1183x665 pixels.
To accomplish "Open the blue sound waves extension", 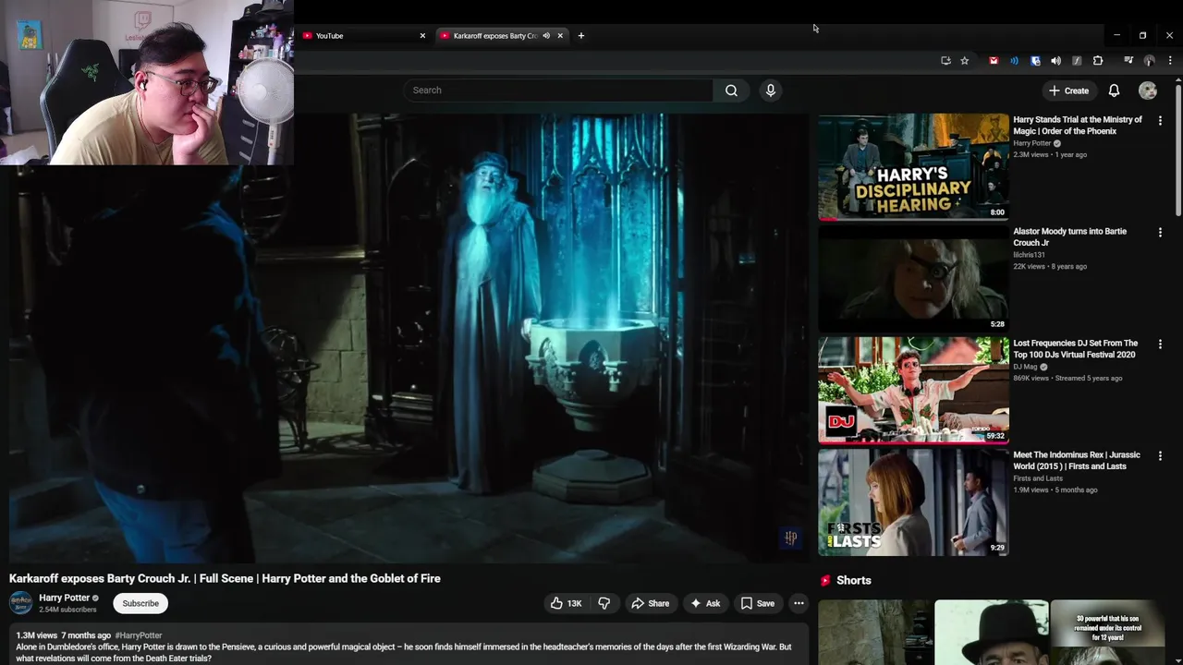I will pos(1014,61).
